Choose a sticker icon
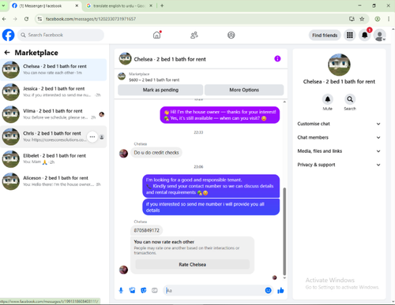The width and height of the screenshot is (395, 305). pyautogui.click(x=144, y=290)
